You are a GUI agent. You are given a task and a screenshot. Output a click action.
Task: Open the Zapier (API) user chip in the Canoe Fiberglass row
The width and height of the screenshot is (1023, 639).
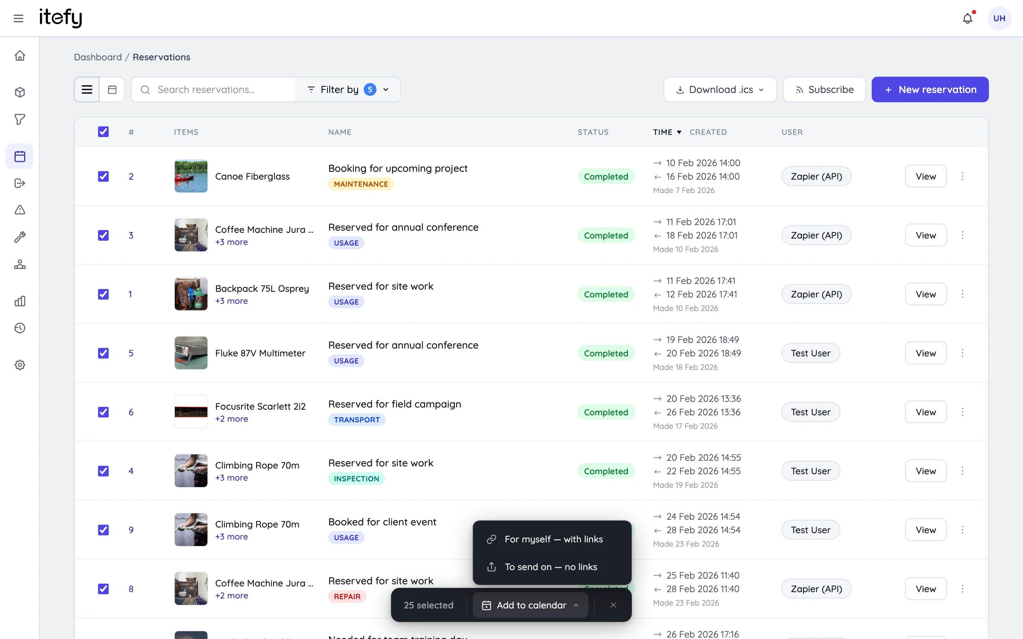click(x=816, y=176)
